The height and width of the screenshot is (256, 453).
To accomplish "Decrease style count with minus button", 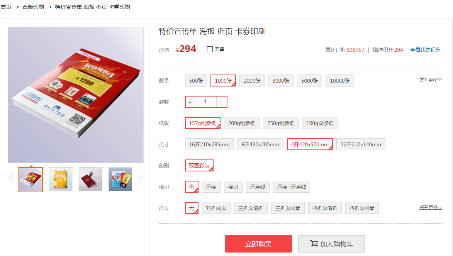I will 190,102.
